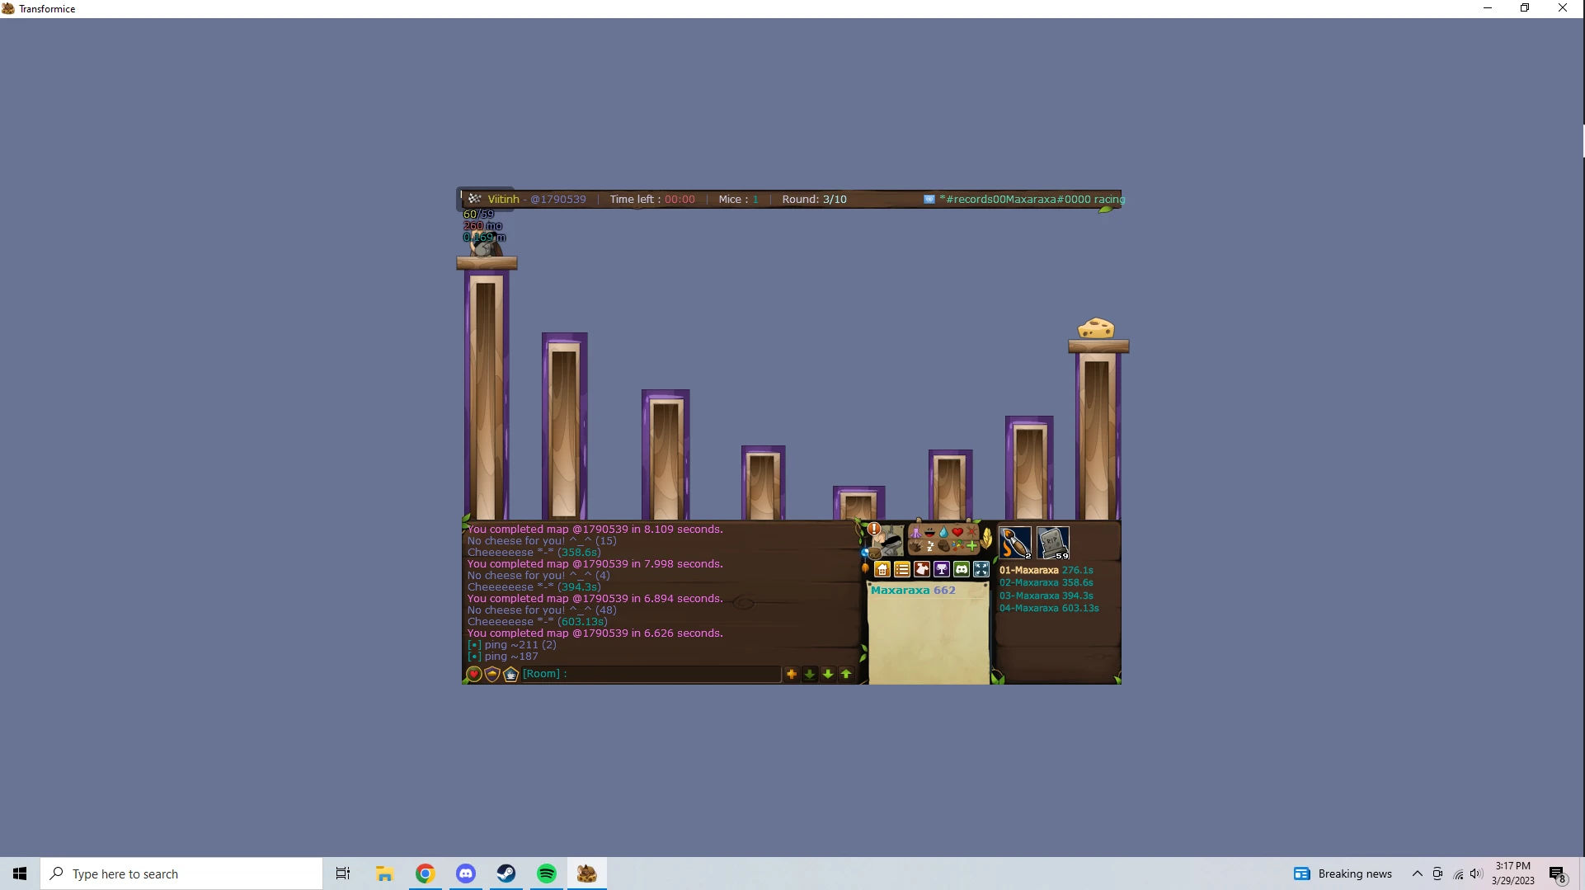Open Steam from the taskbar
The width and height of the screenshot is (1585, 890).
coord(506,874)
